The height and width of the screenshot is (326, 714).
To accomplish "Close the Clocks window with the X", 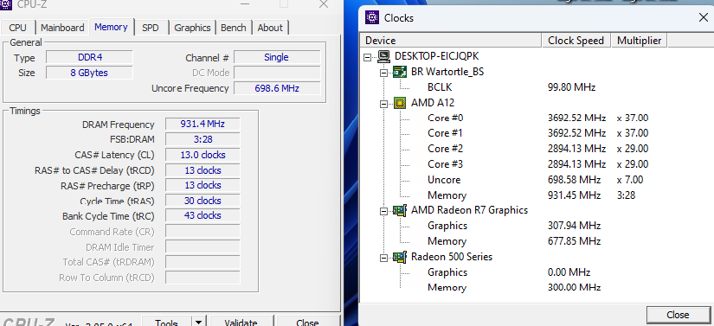I will pos(703,18).
